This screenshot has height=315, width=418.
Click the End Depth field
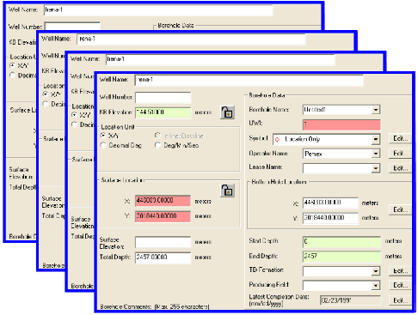[x=341, y=257]
